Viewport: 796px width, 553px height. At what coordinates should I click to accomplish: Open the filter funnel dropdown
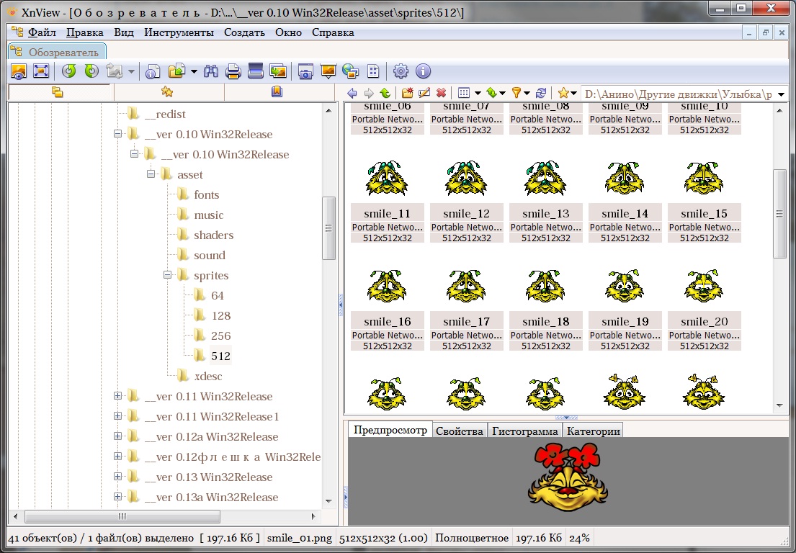(x=527, y=93)
